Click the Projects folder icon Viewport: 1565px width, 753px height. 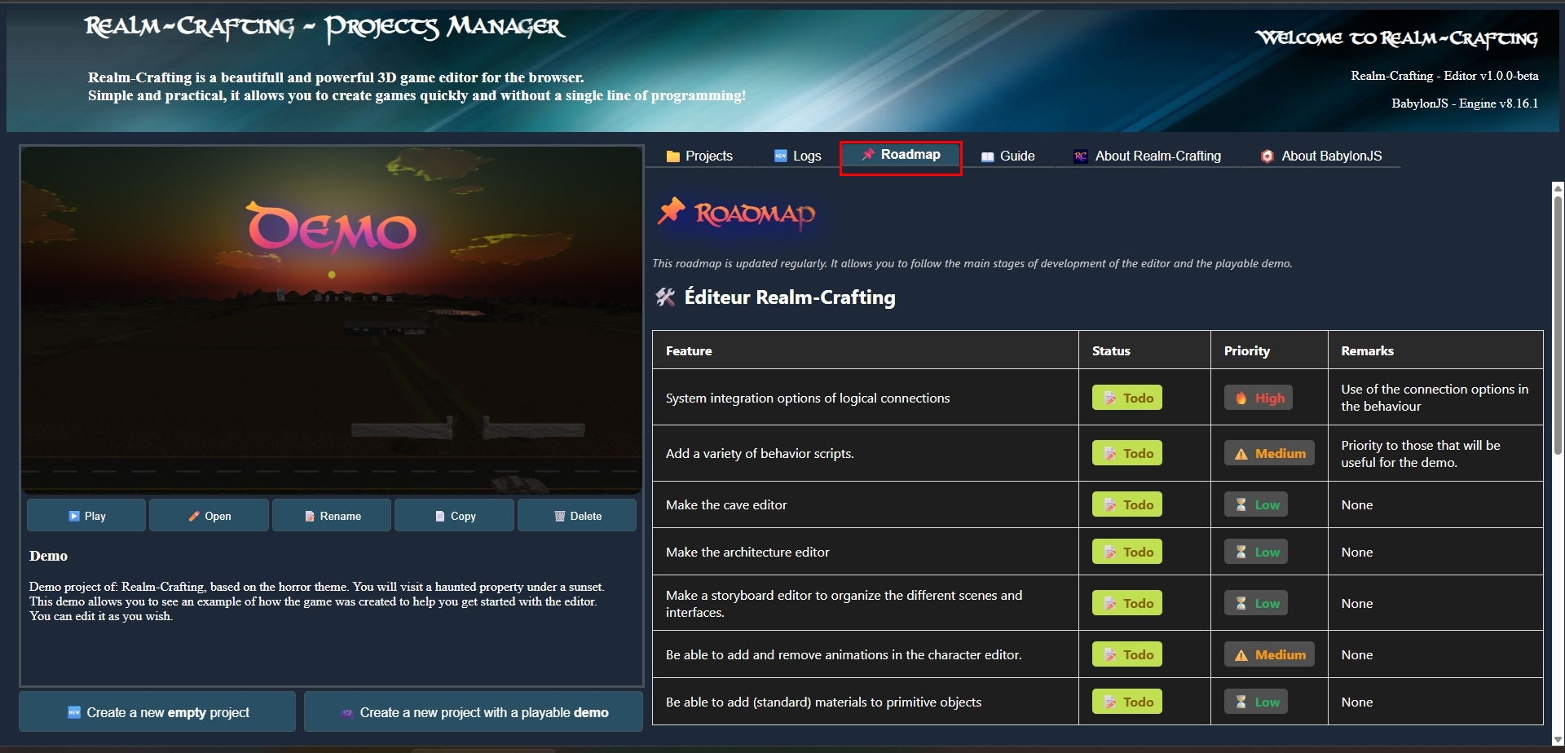click(x=673, y=156)
